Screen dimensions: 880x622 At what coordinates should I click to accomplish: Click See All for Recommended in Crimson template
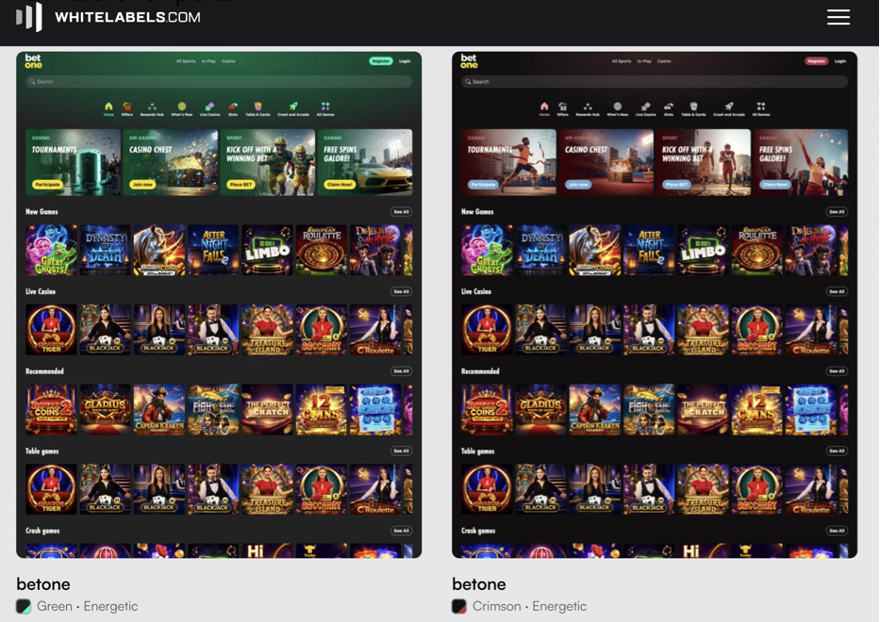tap(837, 371)
